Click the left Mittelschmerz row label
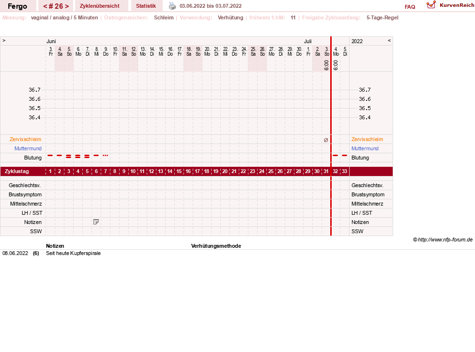Screen dimensions: 475x352 click(x=26, y=204)
